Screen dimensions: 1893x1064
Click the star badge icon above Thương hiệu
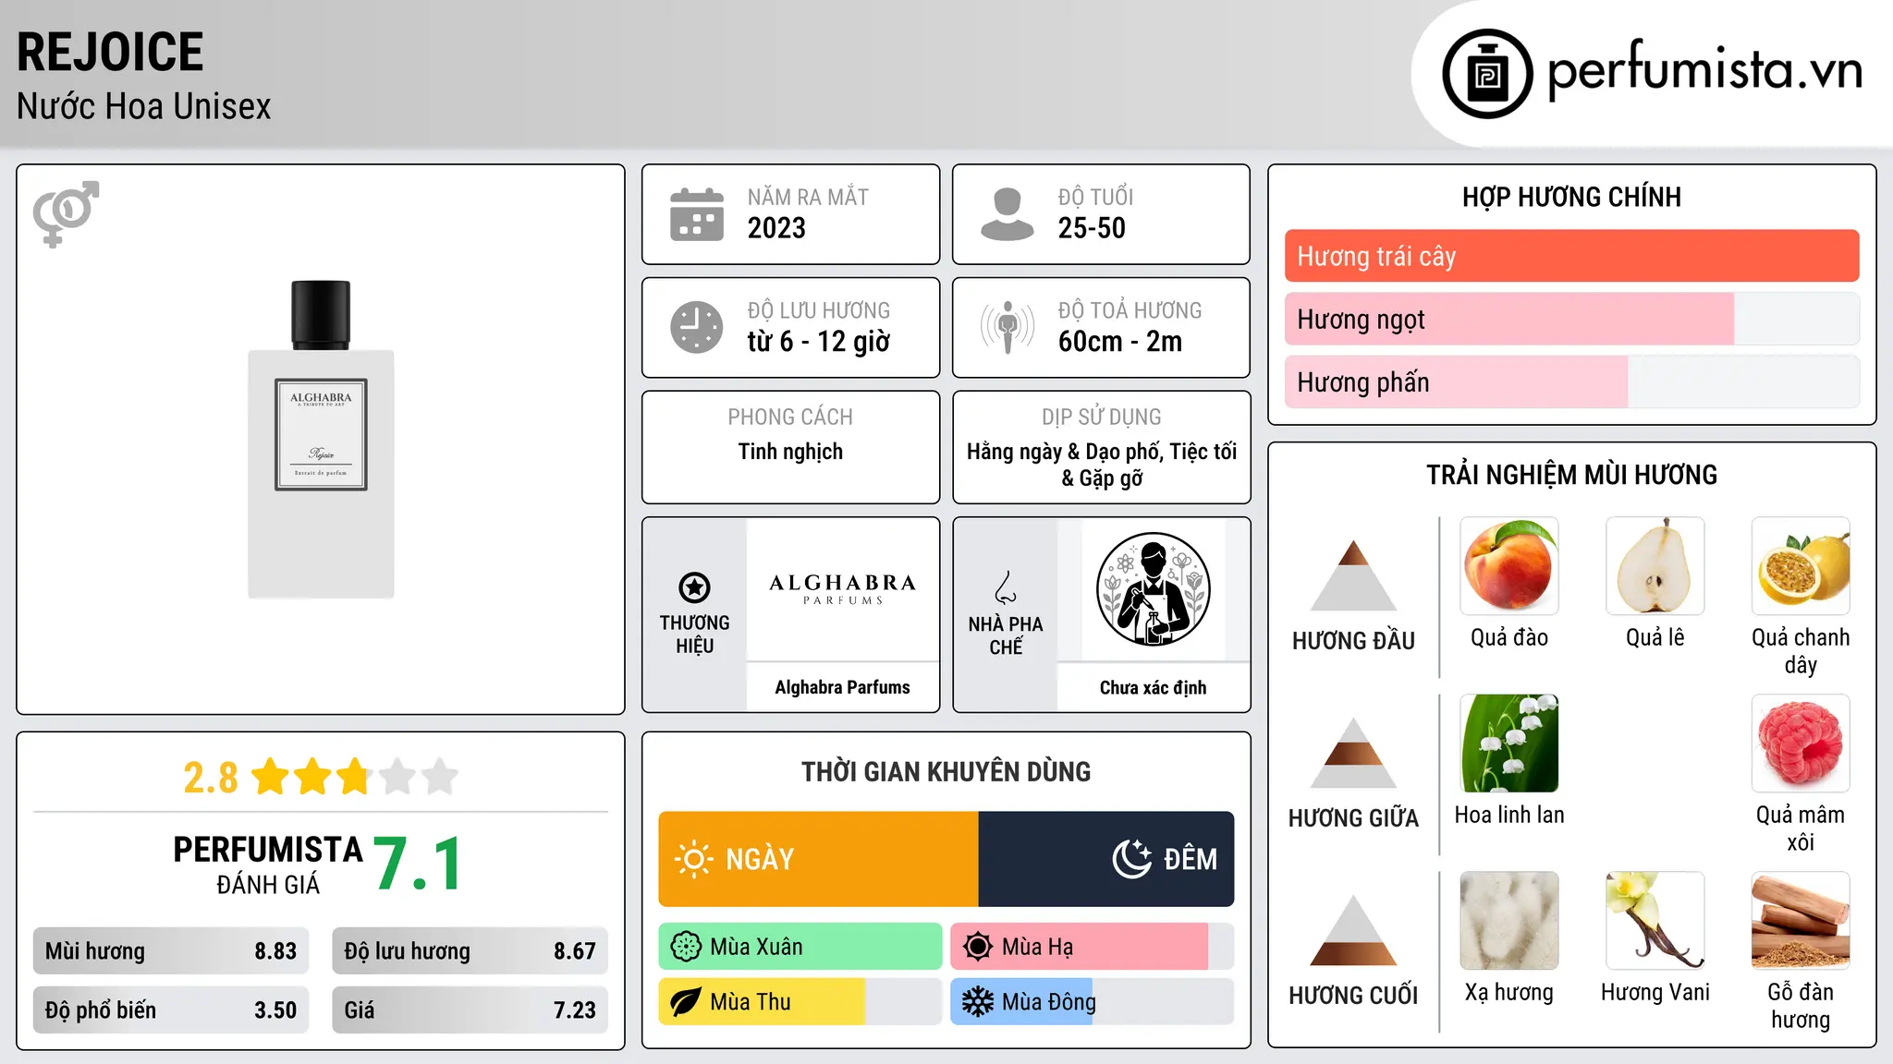click(x=694, y=587)
